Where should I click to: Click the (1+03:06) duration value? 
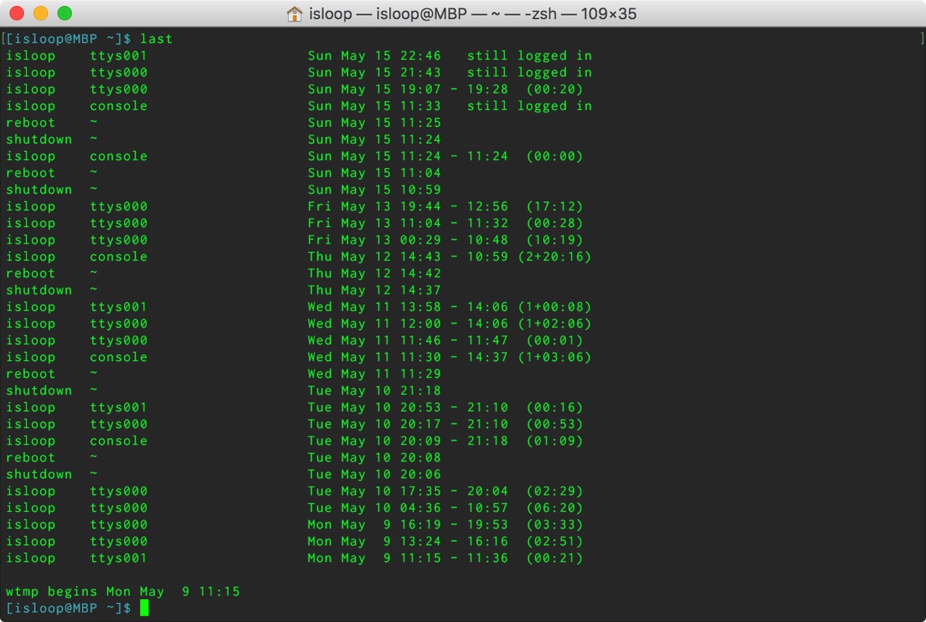click(x=555, y=357)
